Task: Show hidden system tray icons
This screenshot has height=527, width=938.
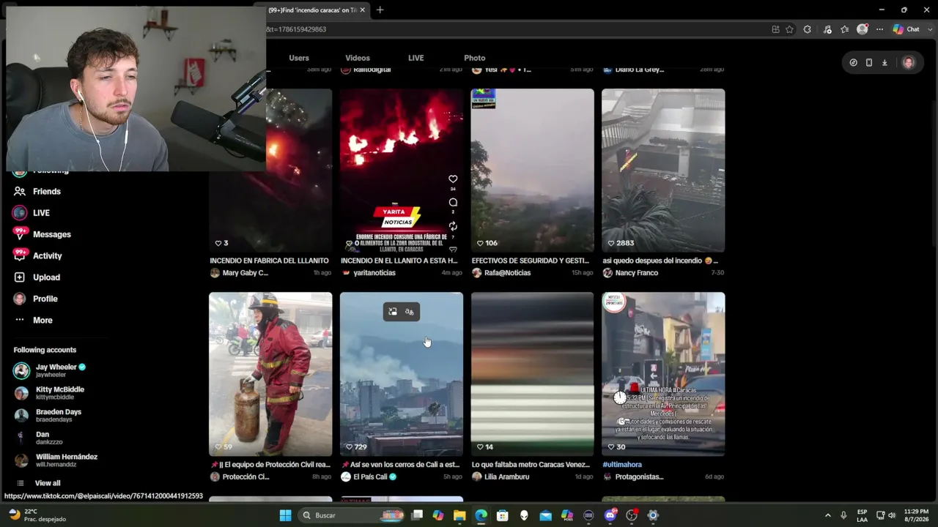Action: pos(828,515)
